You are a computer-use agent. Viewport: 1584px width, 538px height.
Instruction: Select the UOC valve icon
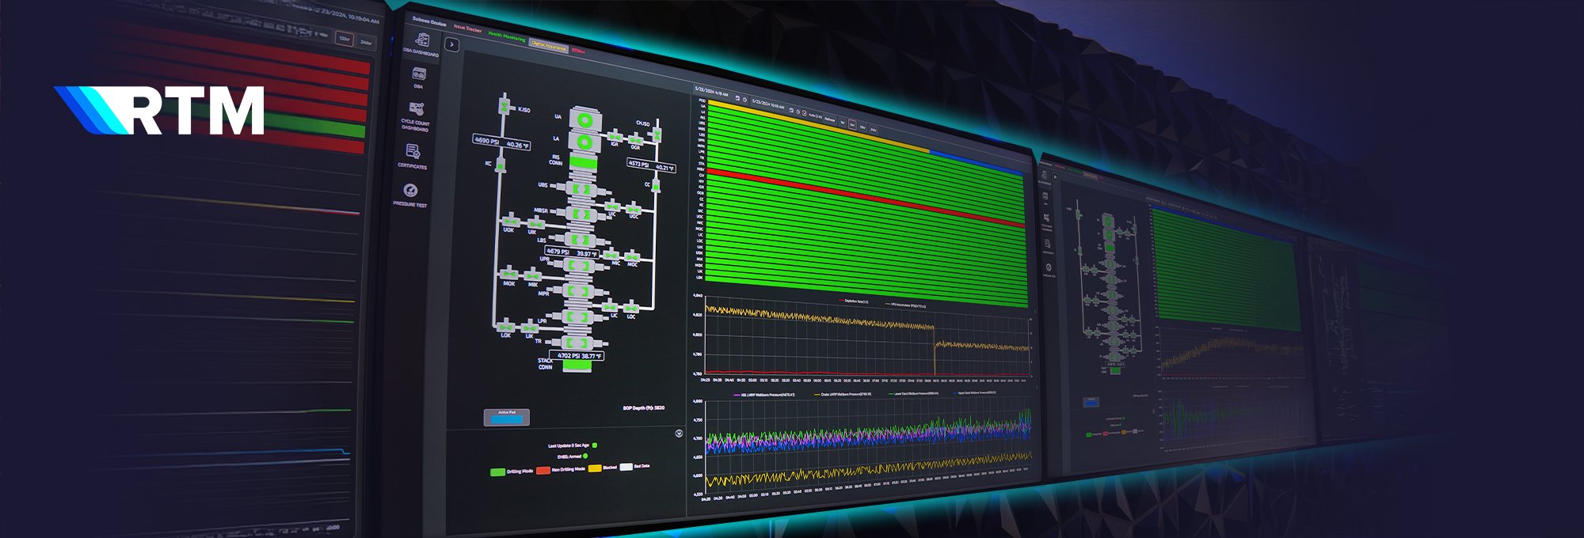pyautogui.click(x=634, y=209)
